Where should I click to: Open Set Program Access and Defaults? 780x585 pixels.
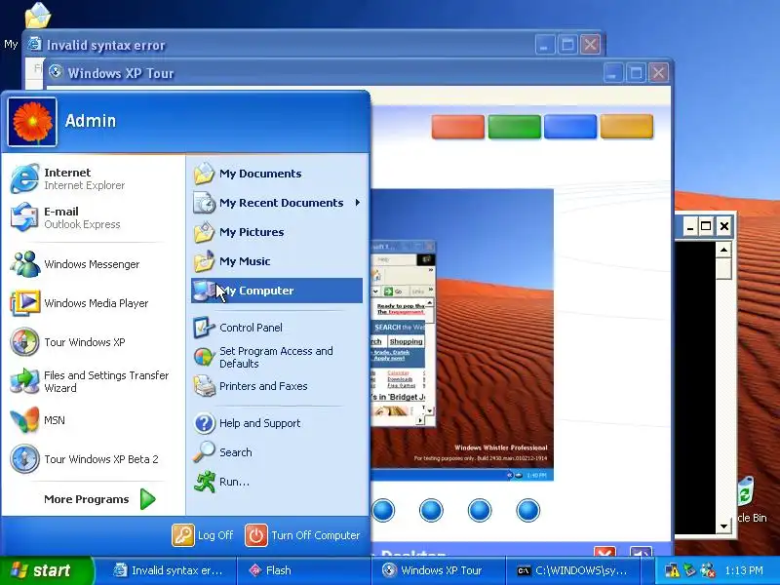click(277, 357)
